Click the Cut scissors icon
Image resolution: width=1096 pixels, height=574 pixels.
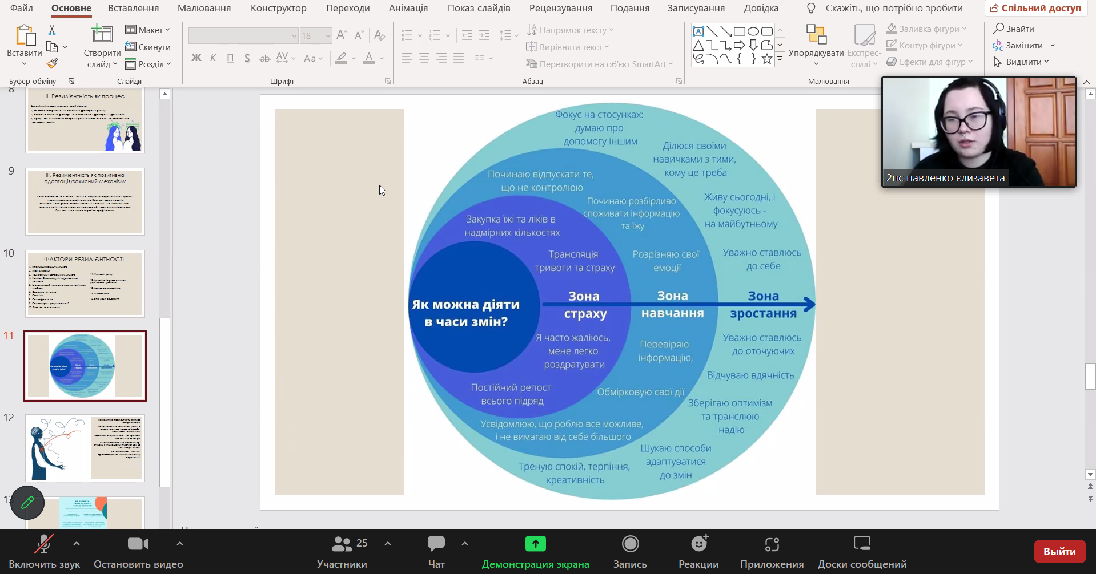(52, 30)
